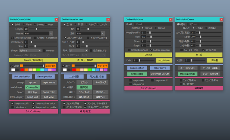Open スイーププロファイル dropdown in Japanese panel
The image size is (230, 140).
(x=93, y=55)
